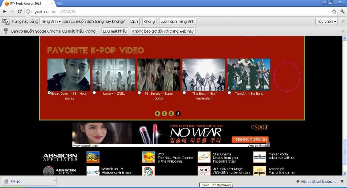Click the previous page arrow in pagination
This screenshot has width=347, height=188.
pyautogui.click(x=158, y=113)
